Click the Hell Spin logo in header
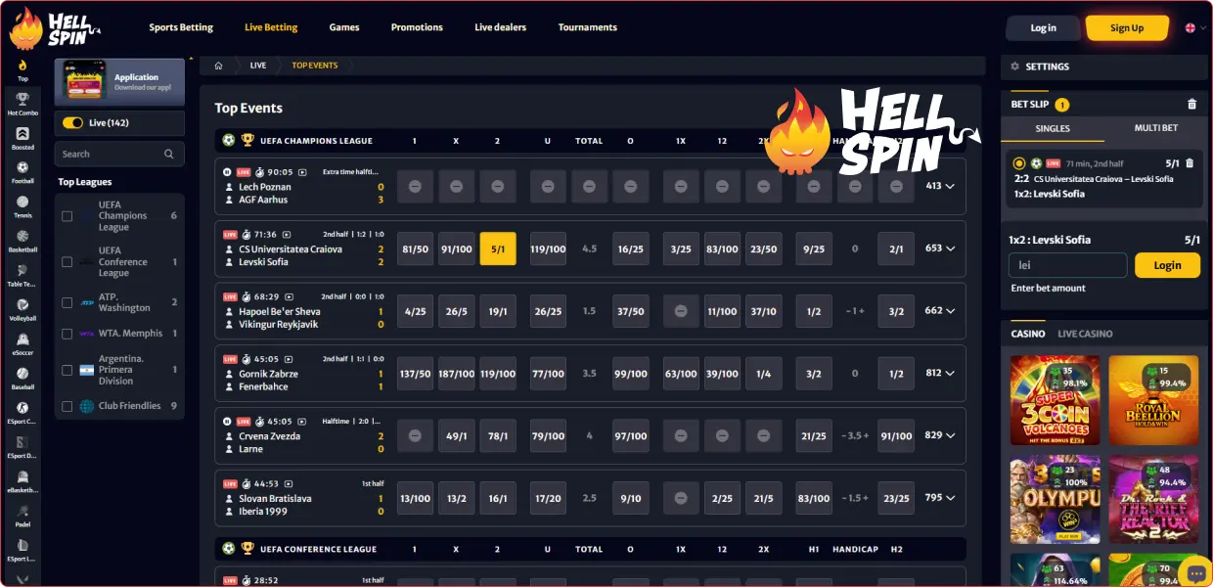The image size is (1213, 587). coord(55,29)
